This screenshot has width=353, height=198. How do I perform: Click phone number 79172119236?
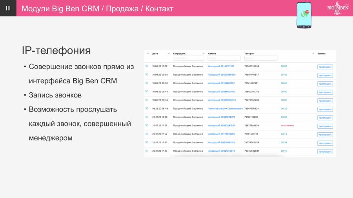251,117
